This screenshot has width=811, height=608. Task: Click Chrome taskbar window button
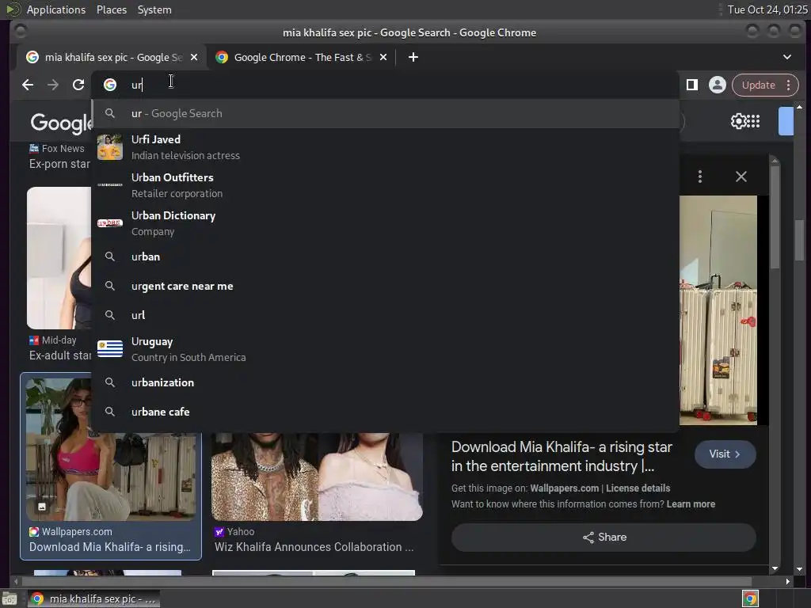(93, 598)
